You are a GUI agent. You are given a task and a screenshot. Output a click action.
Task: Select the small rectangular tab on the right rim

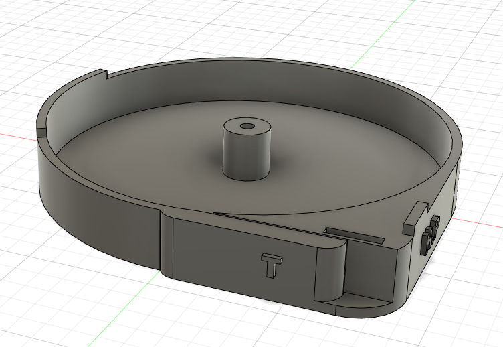(x=415, y=217)
